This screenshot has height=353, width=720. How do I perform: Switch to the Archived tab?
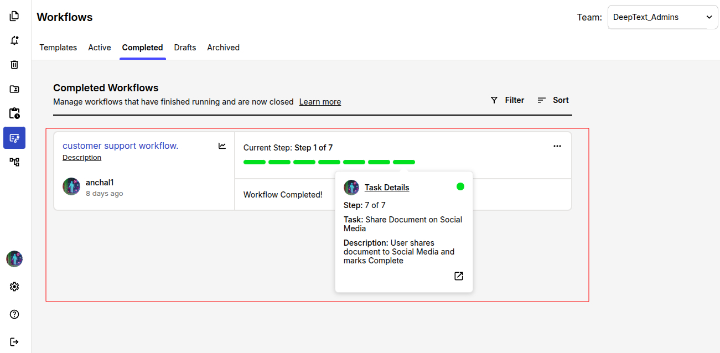click(223, 48)
